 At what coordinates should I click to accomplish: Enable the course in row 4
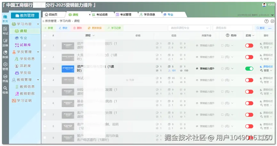click(x=249, y=80)
